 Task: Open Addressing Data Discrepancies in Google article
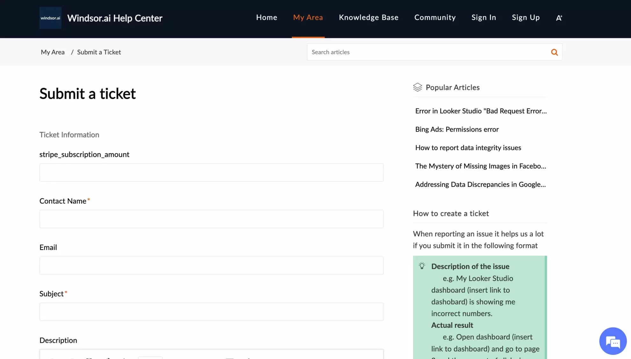(x=480, y=185)
